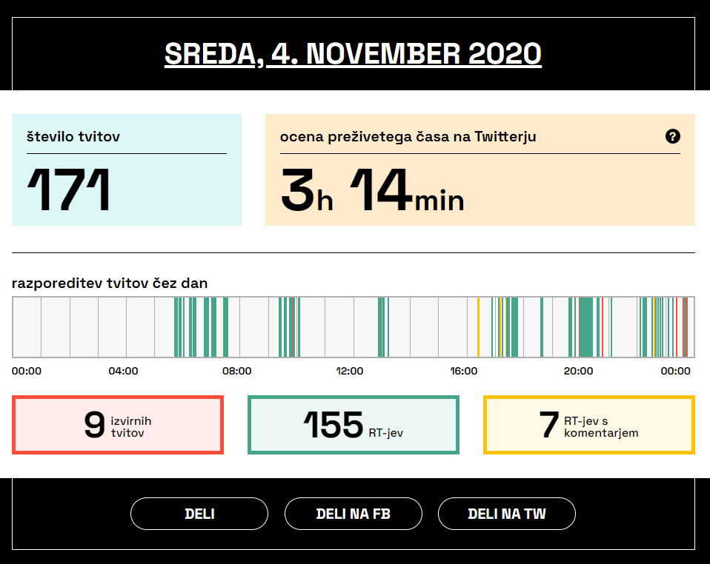Click the green bars just after 12:00
Viewport: 710px width, 564px height.
(382, 326)
